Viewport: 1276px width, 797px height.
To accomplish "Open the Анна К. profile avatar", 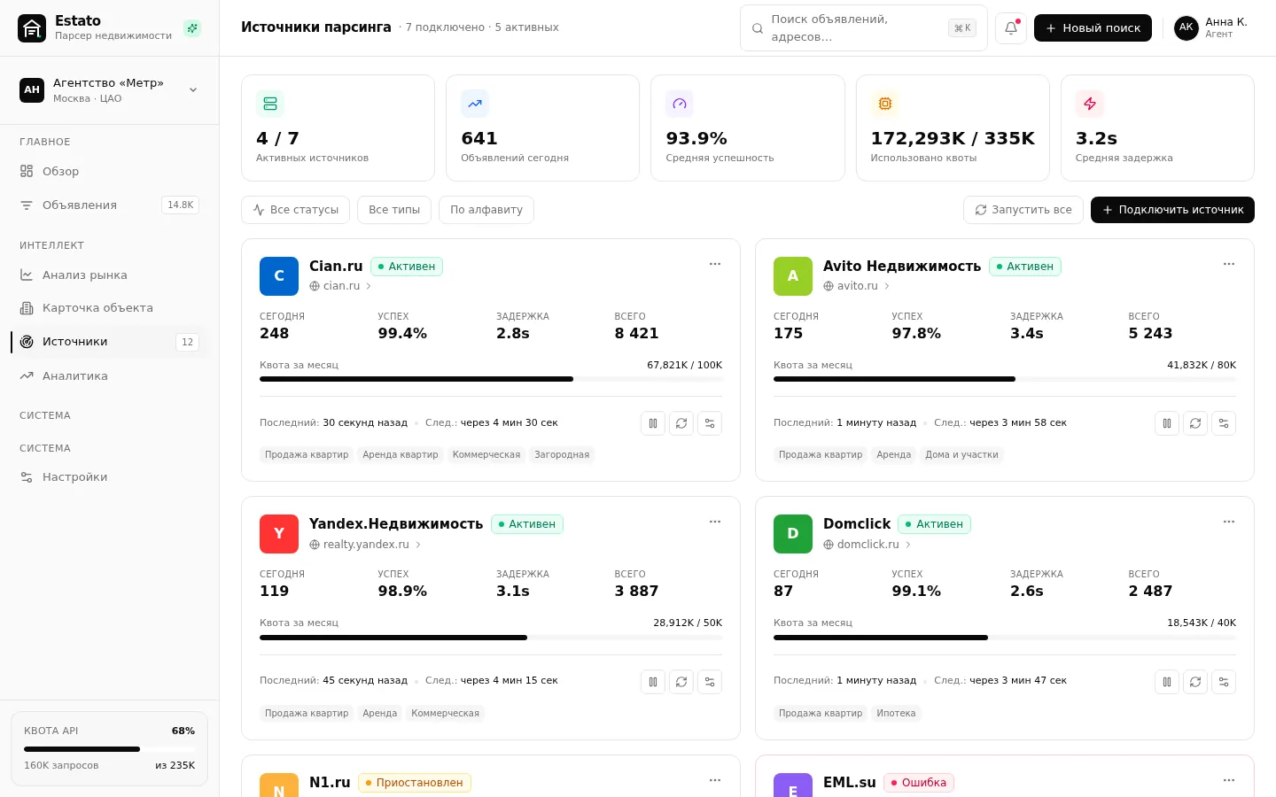I will click(x=1187, y=28).
